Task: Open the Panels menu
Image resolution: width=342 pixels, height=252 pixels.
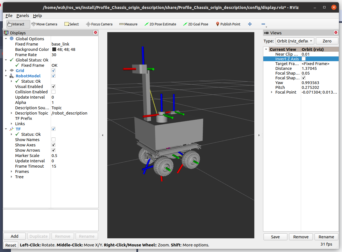Action: [x=23, y=16]
